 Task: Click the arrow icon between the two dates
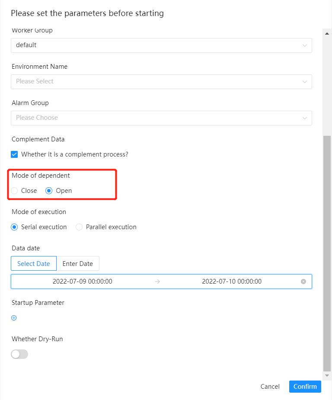(156, 281)
